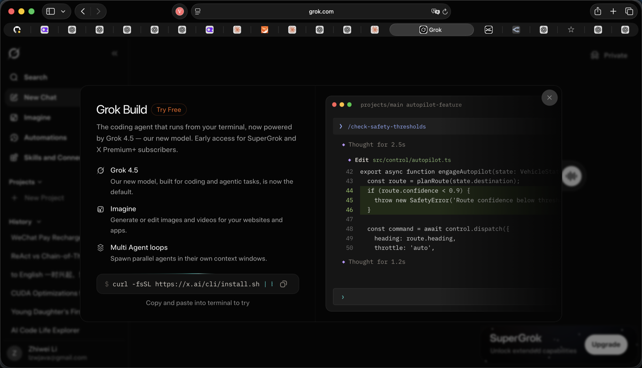Image resolution: width=642 pixels, height=368 pixels.
Task: Collapse the Projects section
Action: (x=25, y=182)
